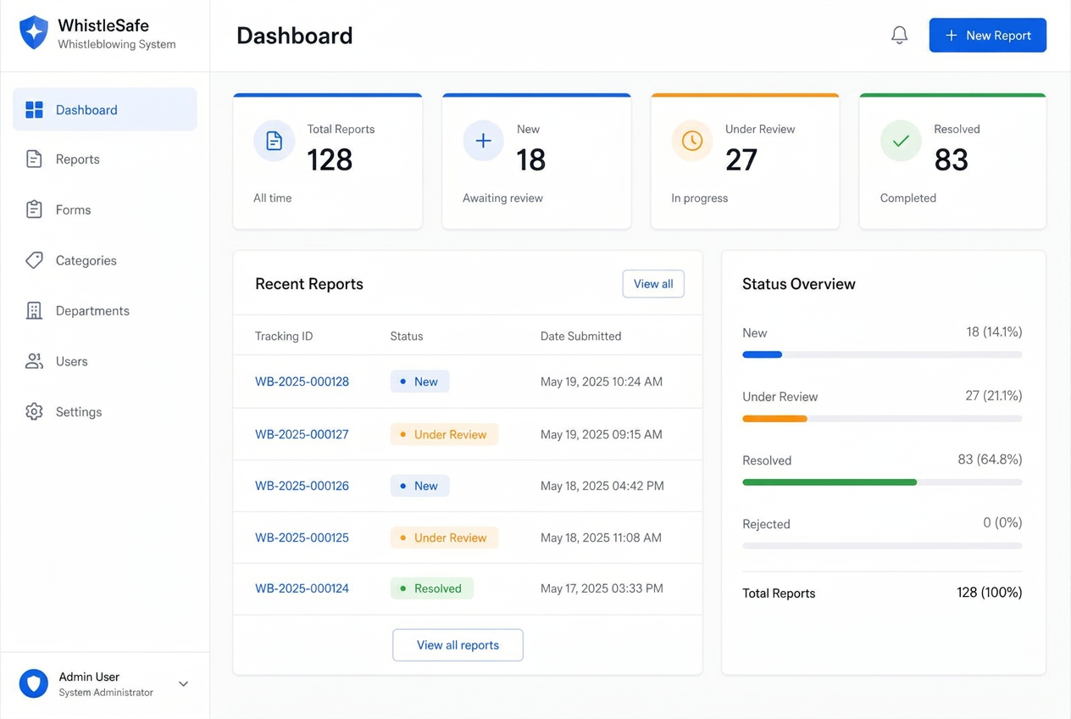Screen dimensions: 1071x719
Task: Click Resolved badge for WB-2025-000124
Action: click(x=431, y=588)
